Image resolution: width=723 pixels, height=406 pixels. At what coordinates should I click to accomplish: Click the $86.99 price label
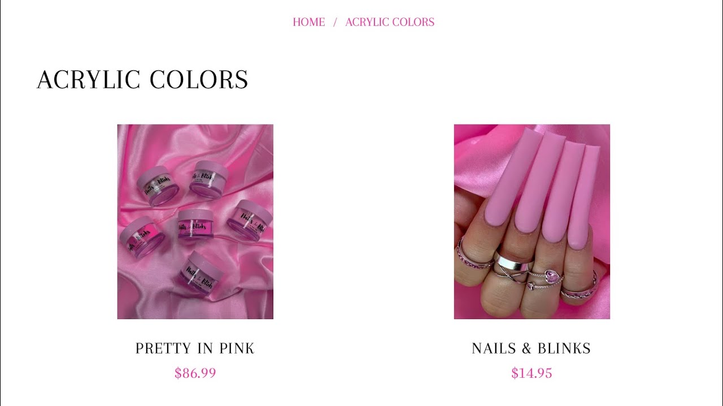pos(195,373)
